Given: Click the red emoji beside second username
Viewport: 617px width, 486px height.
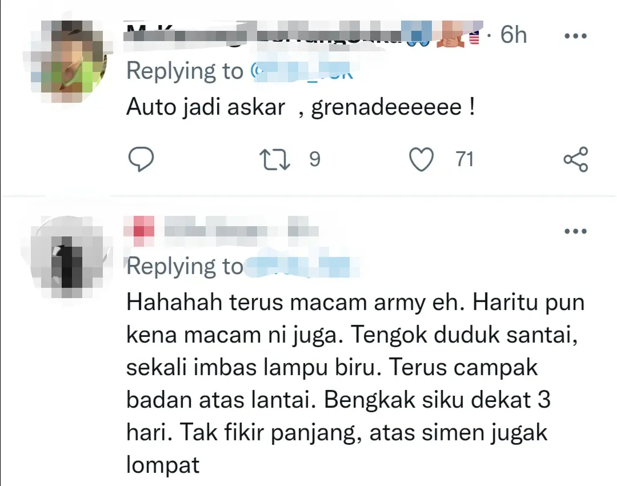Looking at the screenshot, I should (x=139, y=230).
